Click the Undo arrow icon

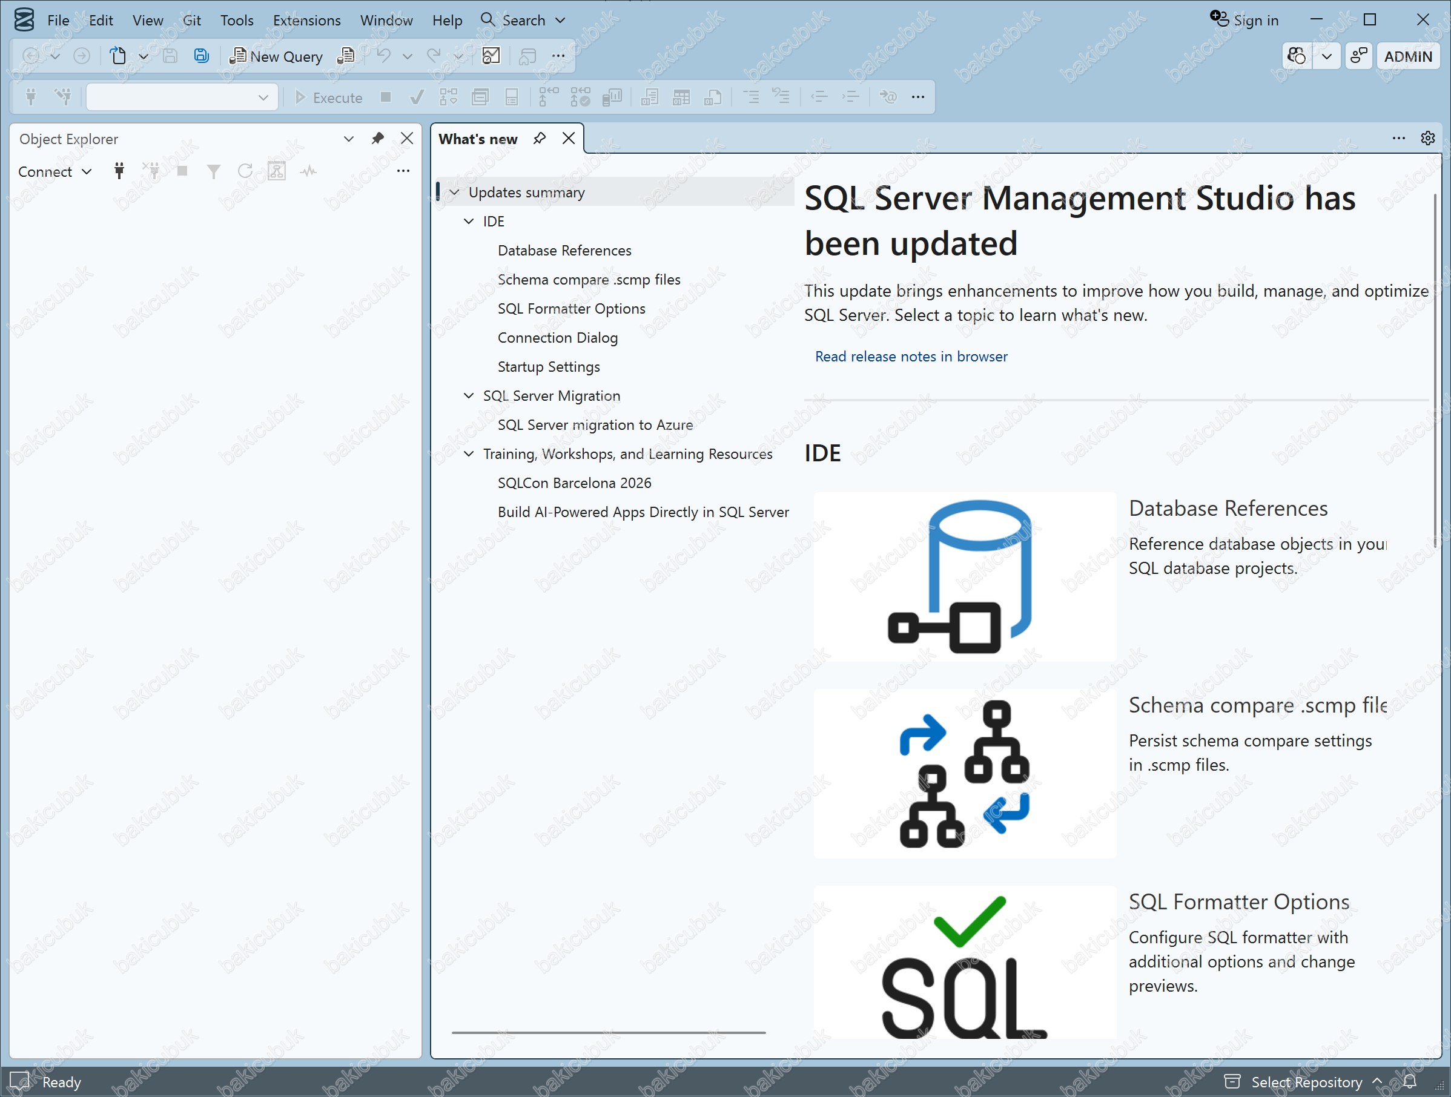coord(384,56)
